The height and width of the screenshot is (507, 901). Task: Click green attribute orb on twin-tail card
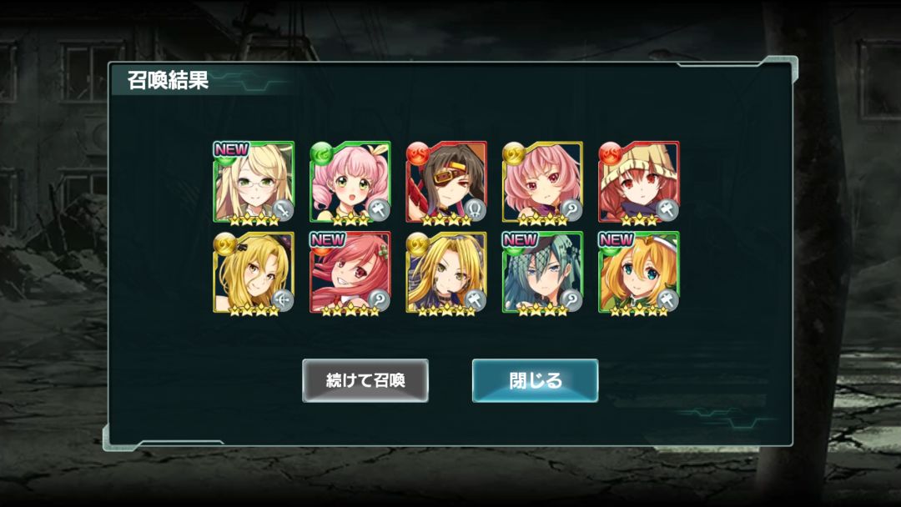coord(321,154)
